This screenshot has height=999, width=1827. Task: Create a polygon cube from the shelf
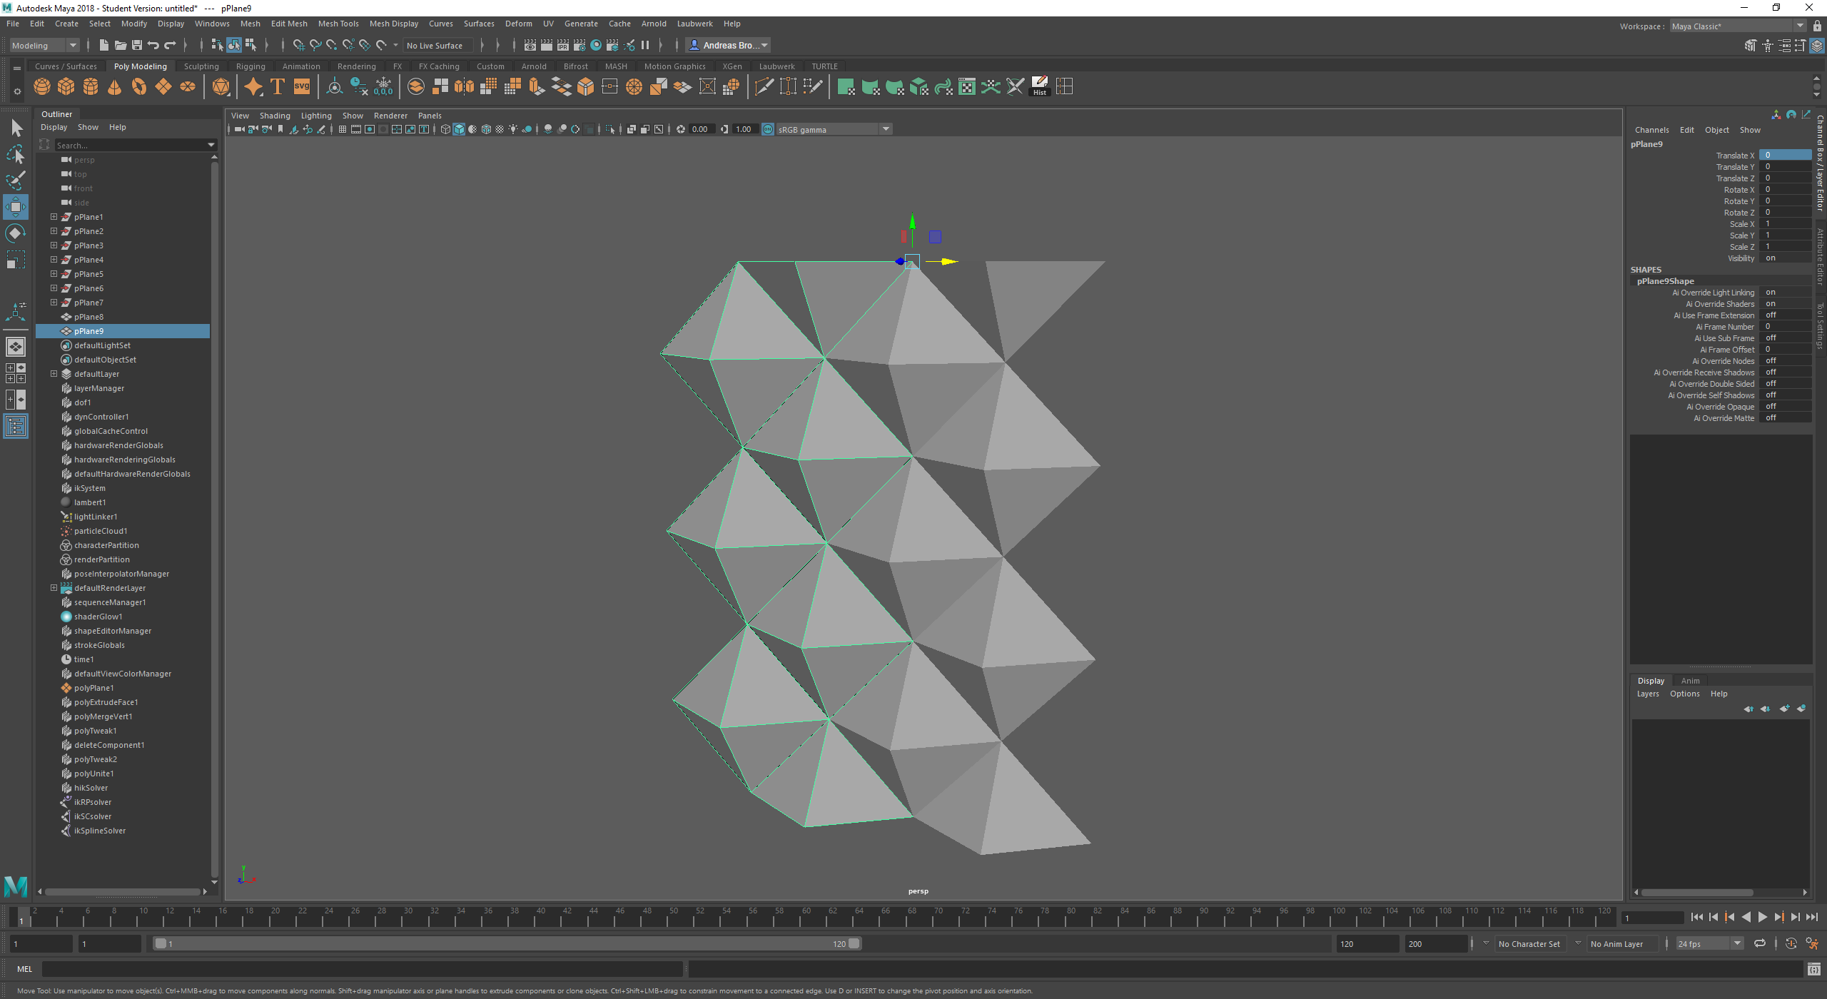[x=66, y=86]
